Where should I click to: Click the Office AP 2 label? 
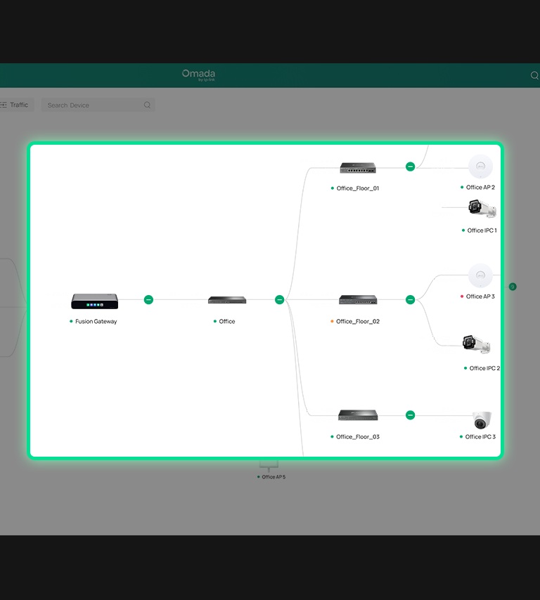tap(480, 187)
